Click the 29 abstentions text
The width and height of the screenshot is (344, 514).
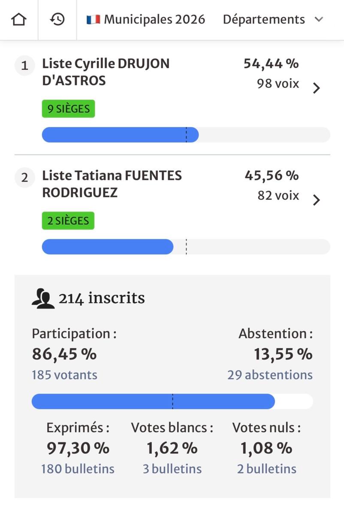pos(270,375)
